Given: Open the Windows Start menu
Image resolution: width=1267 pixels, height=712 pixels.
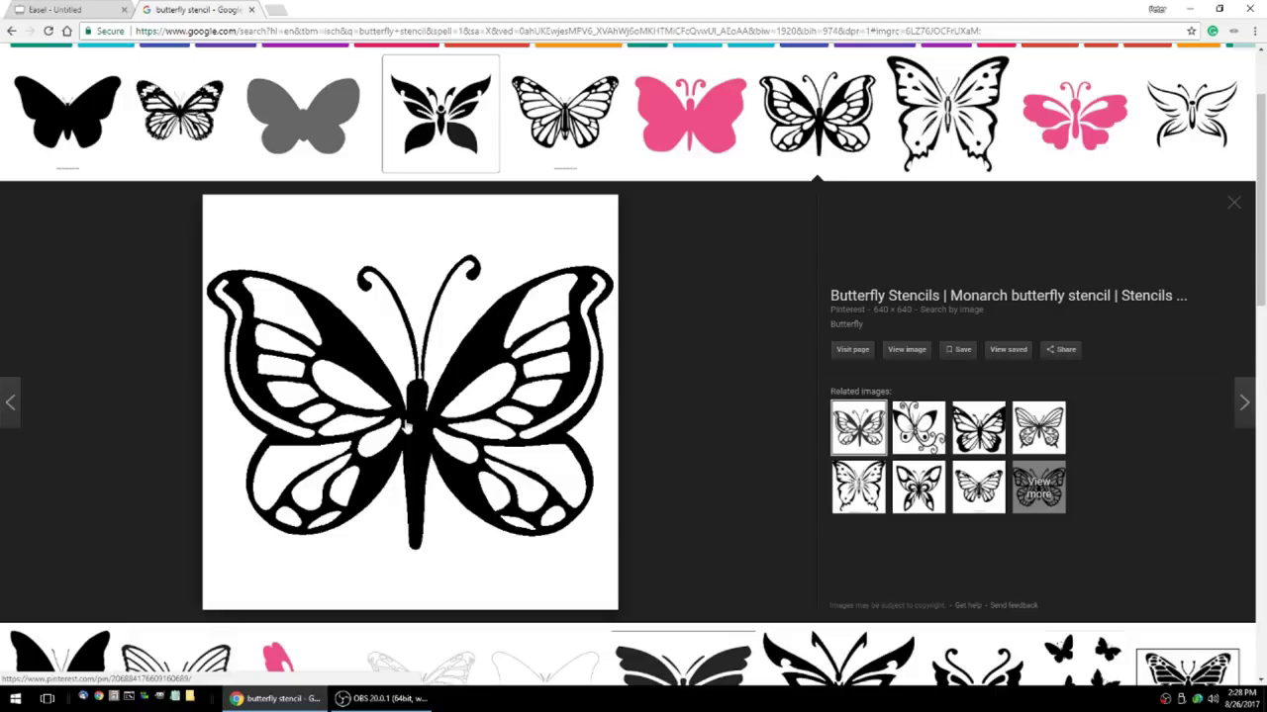Looking at the screenshot, I should click(x=15, y=698).
